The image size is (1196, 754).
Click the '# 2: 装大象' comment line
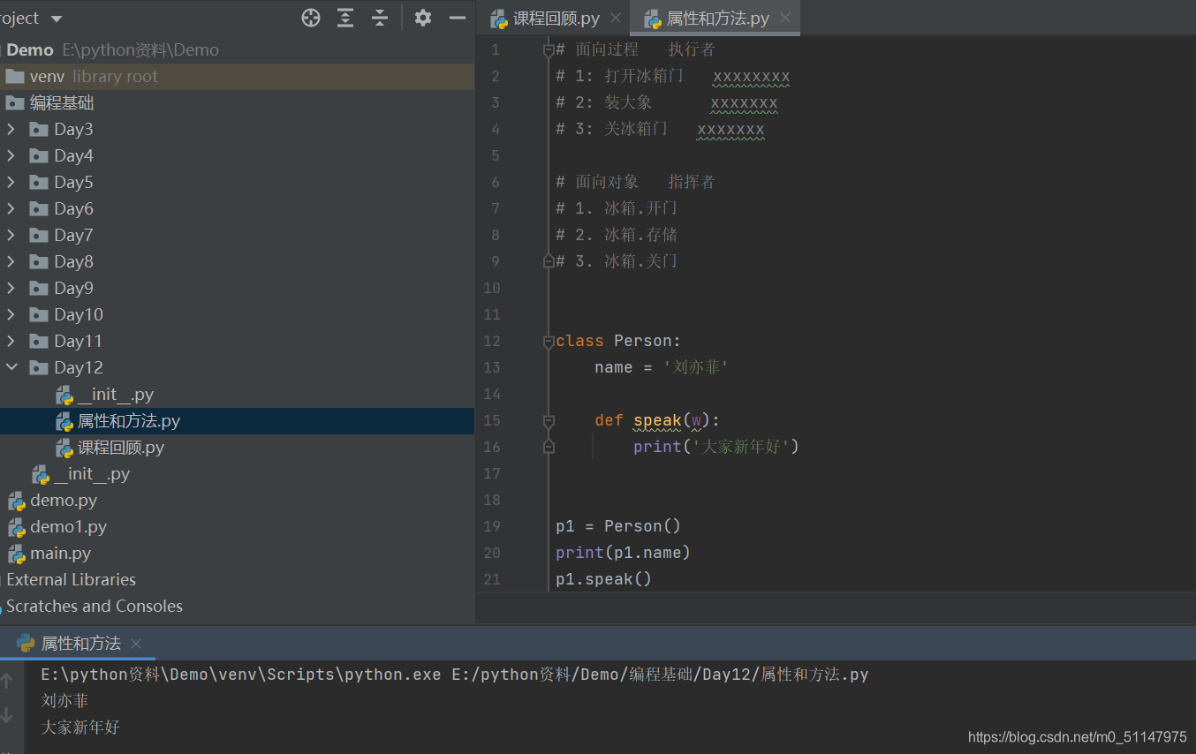point(667,102)
